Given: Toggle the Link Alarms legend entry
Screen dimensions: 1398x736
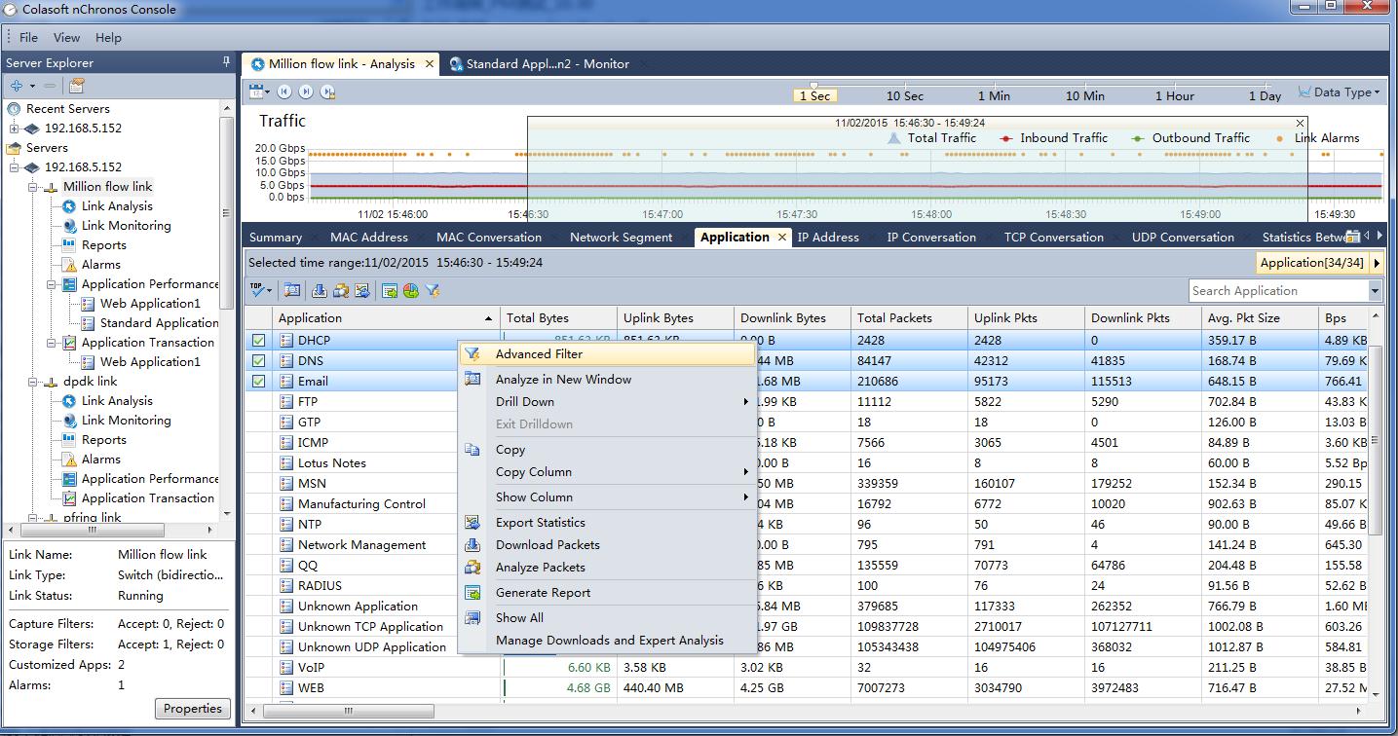Looking at the screenshot, I should pos(1318,138).
